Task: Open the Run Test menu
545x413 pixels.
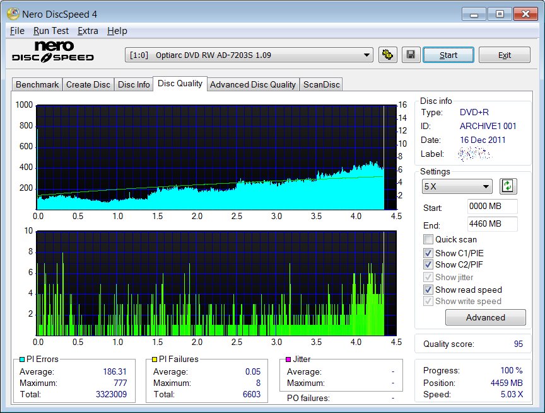Action: 51,31
